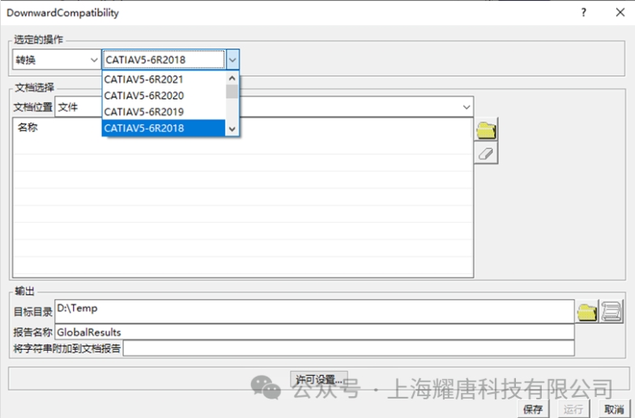Click the version list scroll down arrow

tap(232, 130)
